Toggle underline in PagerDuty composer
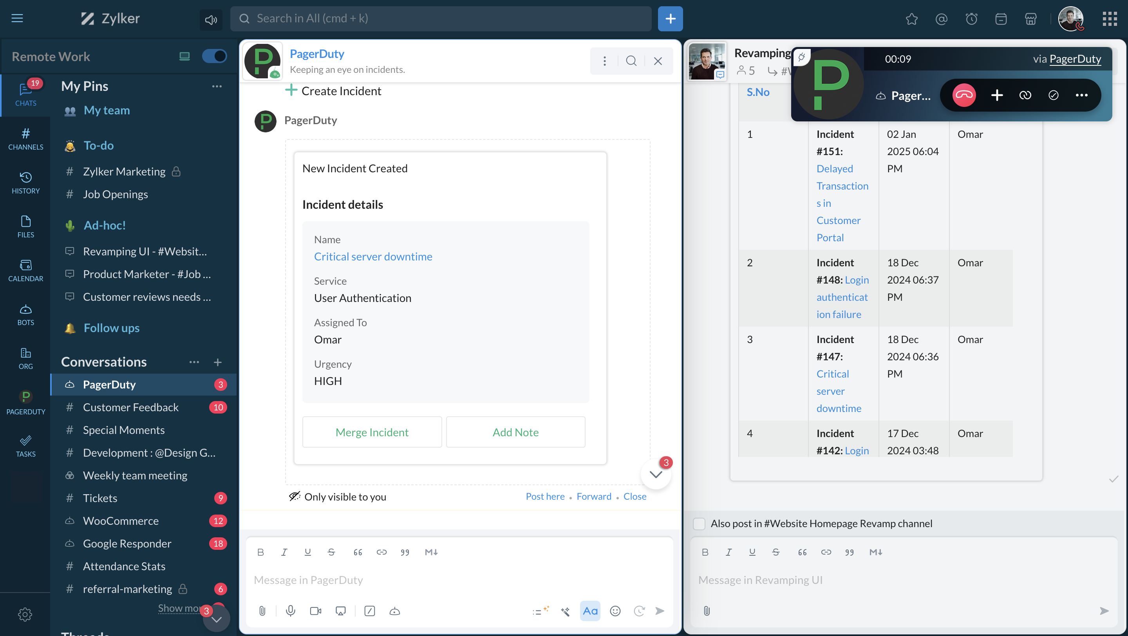Screen dimensions: 1128x636 (308, 552)
